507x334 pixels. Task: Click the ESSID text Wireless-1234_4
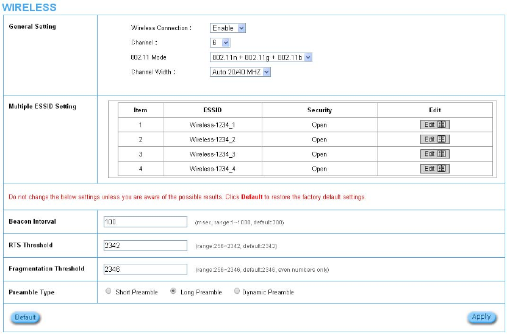[212, 169]
